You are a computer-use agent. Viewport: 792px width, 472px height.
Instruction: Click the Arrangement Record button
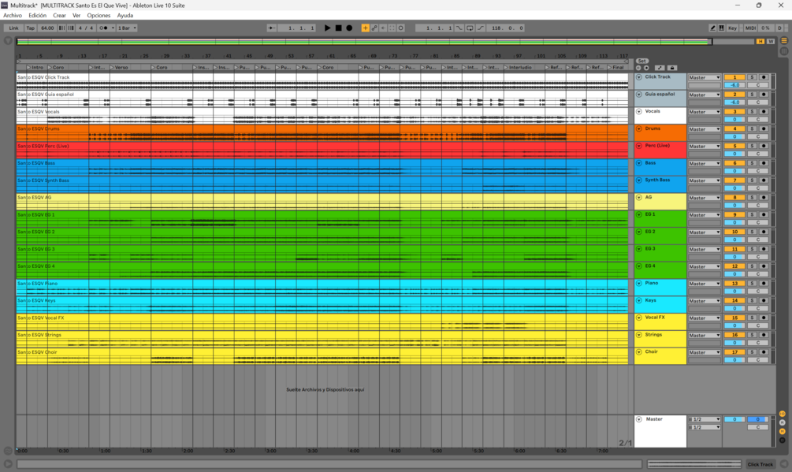point(349,28)
